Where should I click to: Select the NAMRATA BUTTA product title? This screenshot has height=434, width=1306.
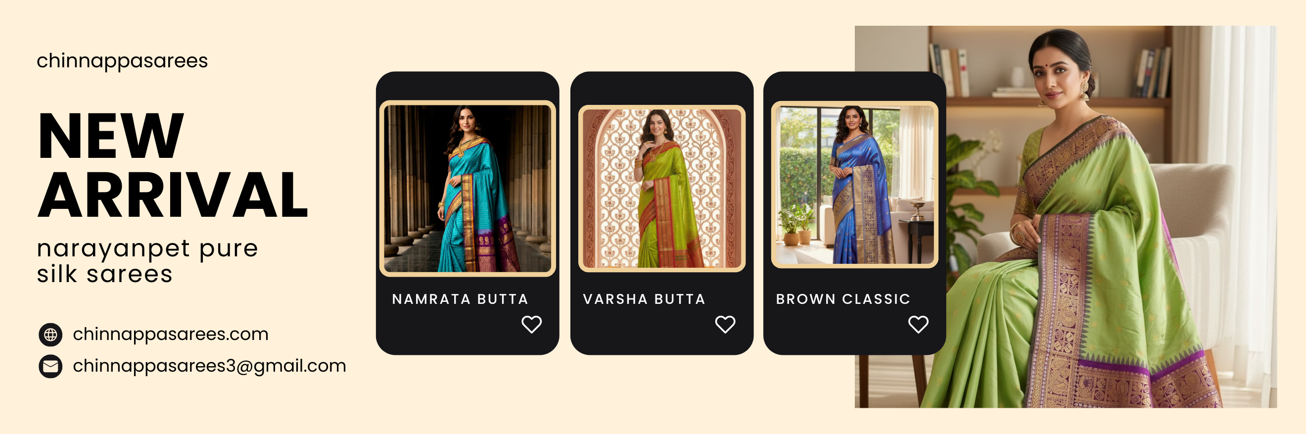coord(461,299)
